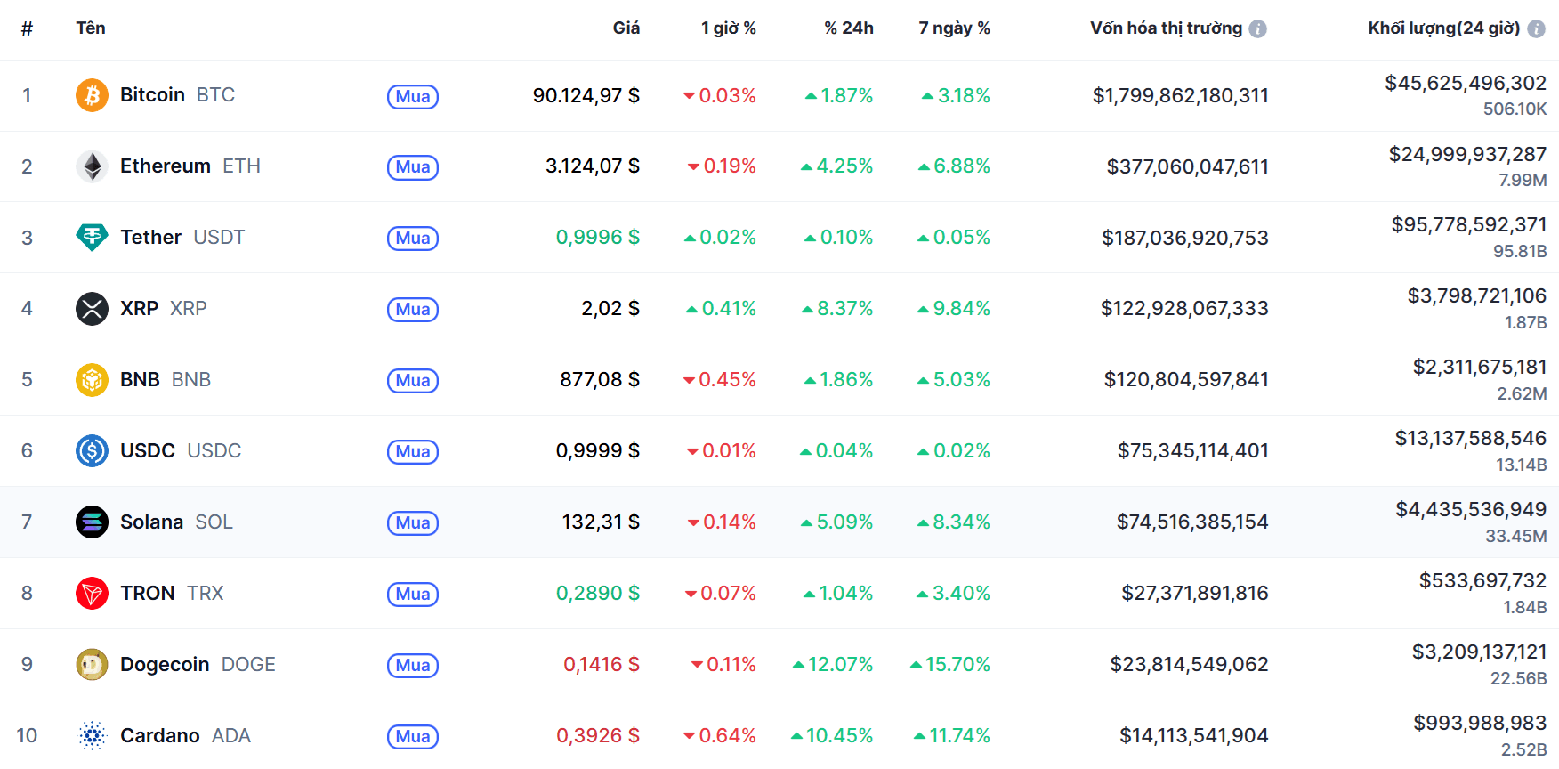Click the XRP coin logo

[92, 309]
